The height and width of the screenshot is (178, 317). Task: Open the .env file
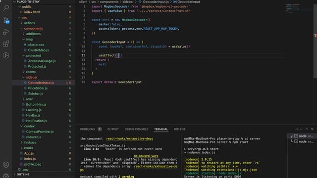pyautogui.click(x=26, y=170)
